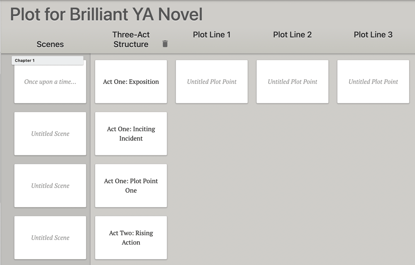The height and width of the screenshot is (265, 415).
Task: Open Act One: Exposition card
Action: coord(131,82)
